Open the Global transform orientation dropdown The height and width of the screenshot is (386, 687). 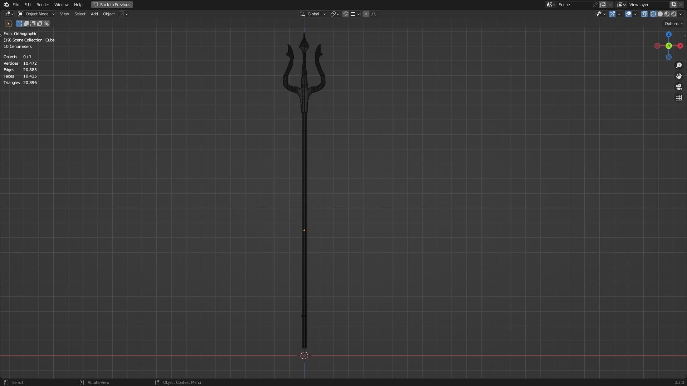click(313, 14)
